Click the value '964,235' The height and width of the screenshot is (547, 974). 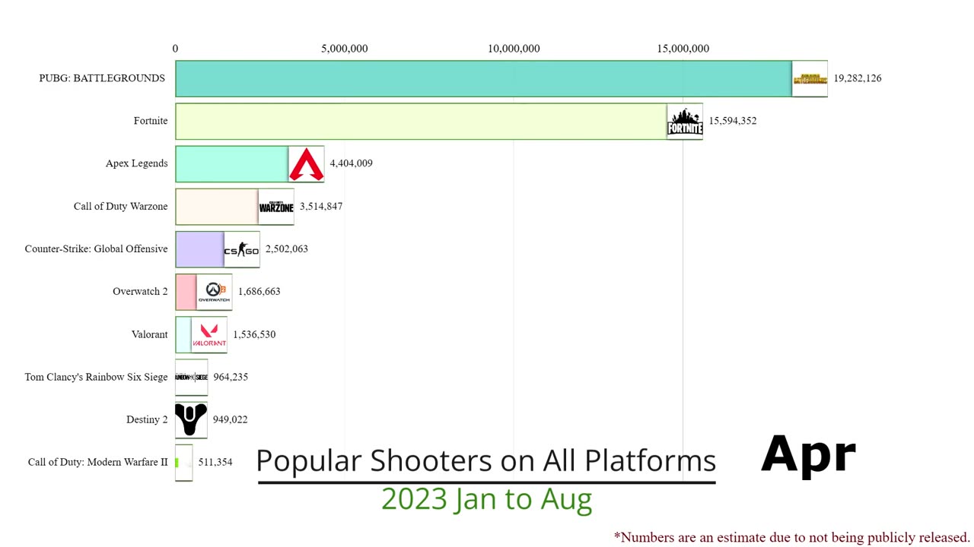(x=231, y=377)
